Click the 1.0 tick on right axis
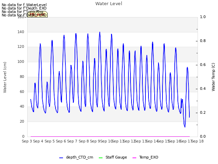Screen dimensions: 218x164 [203, 17]
